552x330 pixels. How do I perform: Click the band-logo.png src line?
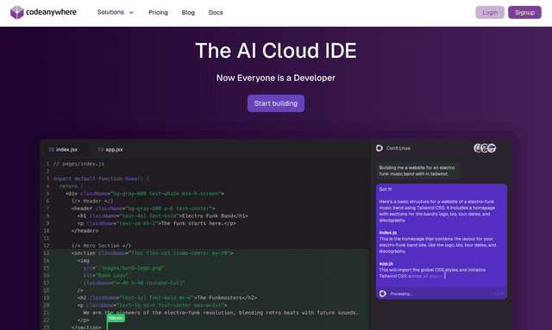pos(123,268)
